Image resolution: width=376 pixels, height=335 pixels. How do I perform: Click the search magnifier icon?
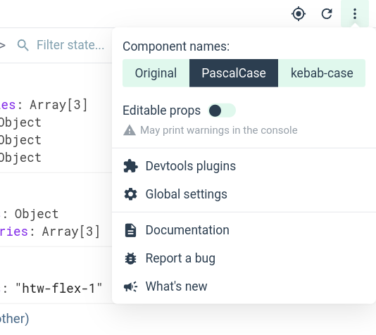tap(23, 45)
